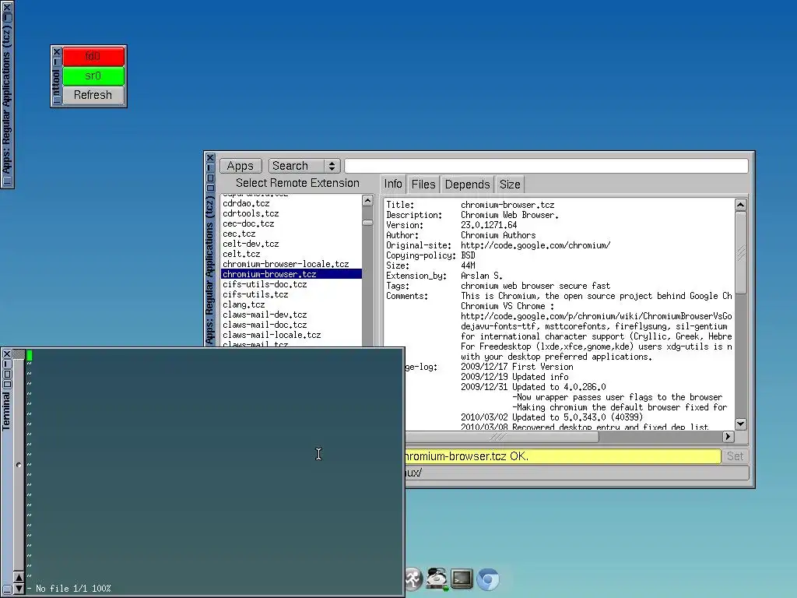Select cdrtools.tcz in the extension list
The height and width of the screenshot is (598, 797).
(291, 213)
